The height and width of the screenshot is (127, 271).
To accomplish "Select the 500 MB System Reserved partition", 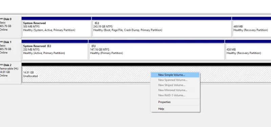I will (x=56, y=27).
